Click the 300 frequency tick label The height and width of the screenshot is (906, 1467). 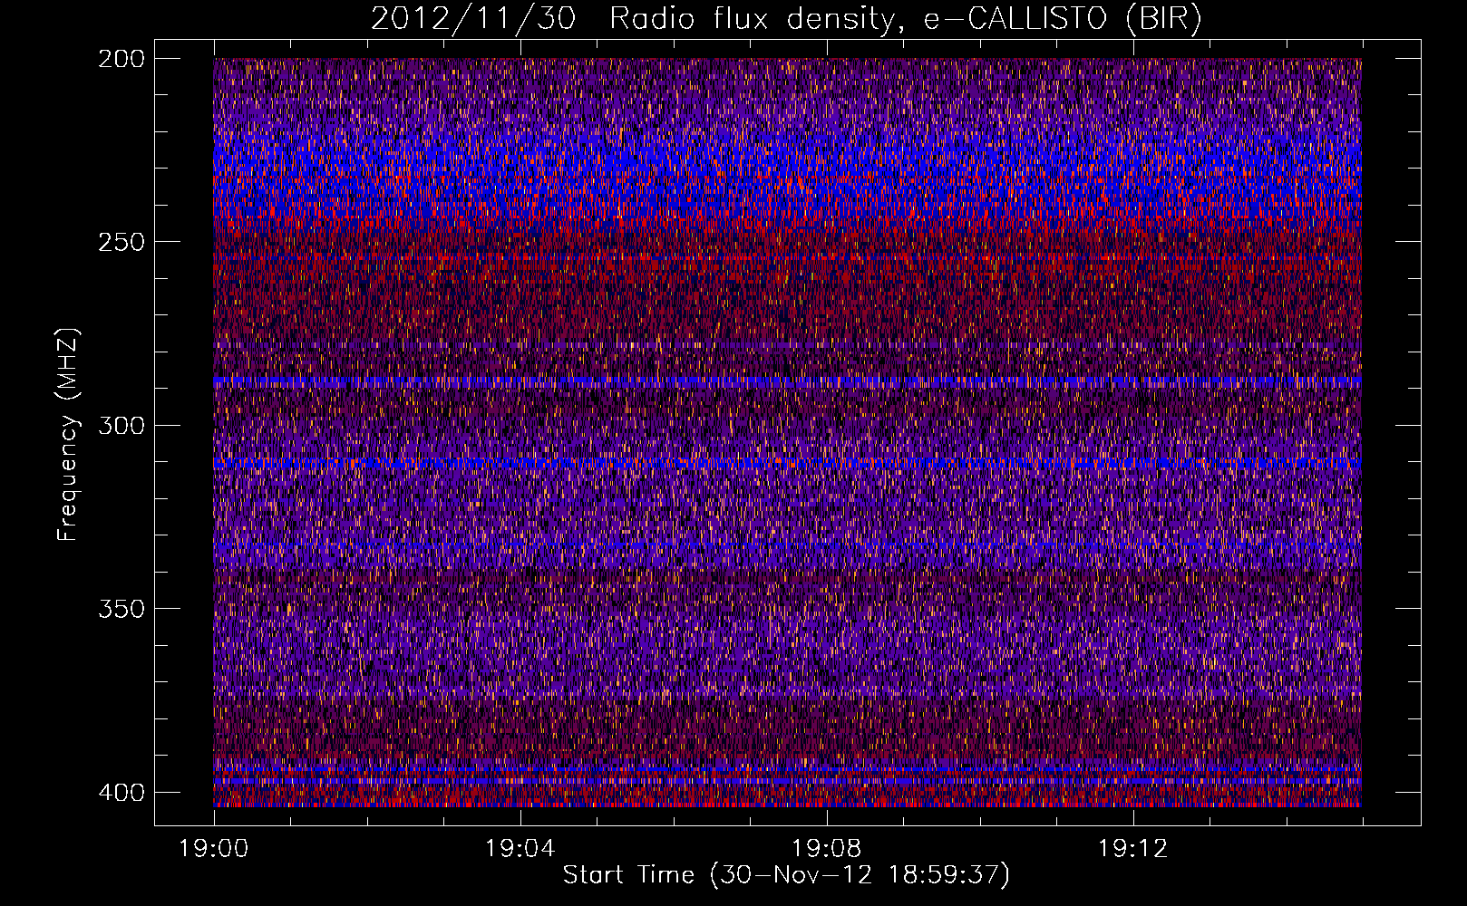pos(121,426)
